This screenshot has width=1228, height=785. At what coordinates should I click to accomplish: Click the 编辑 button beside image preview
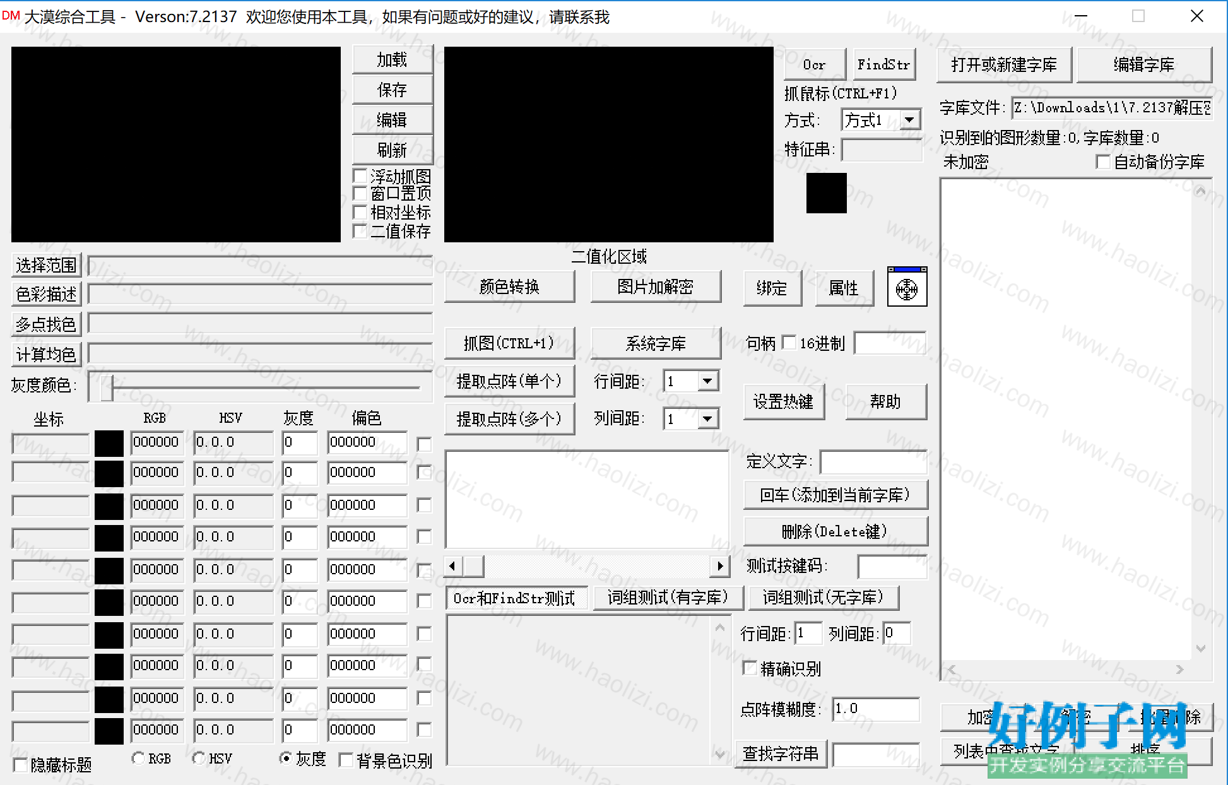[x=393, y=120]
